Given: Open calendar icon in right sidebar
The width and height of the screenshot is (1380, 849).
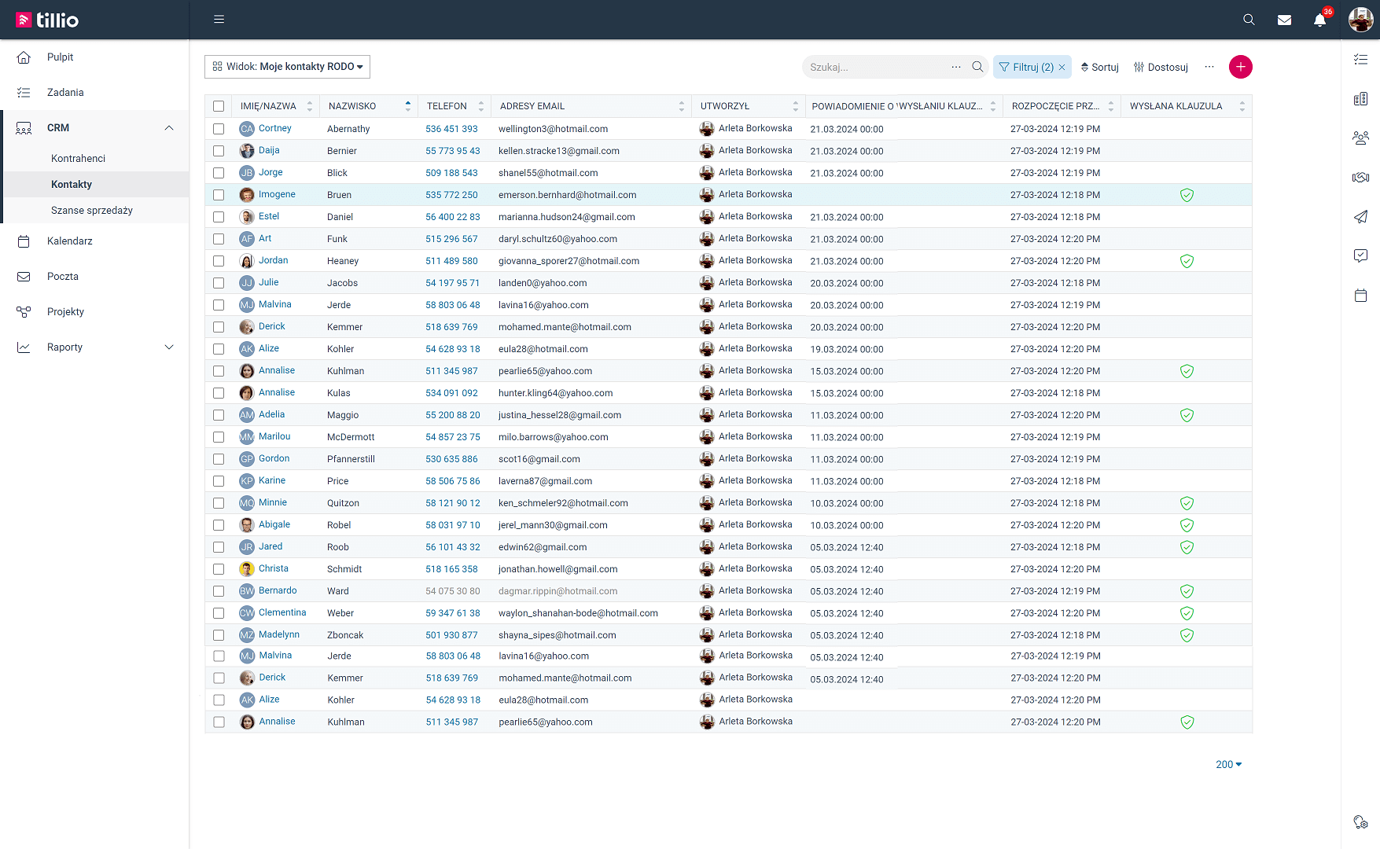Looking at the screenshot, I should 1360,295.
